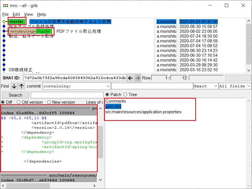Image resolution: width=252 pixels, height=189 pixels.
Task: Click date 2020-03-29 08:29:30
Action: [199, 65]
